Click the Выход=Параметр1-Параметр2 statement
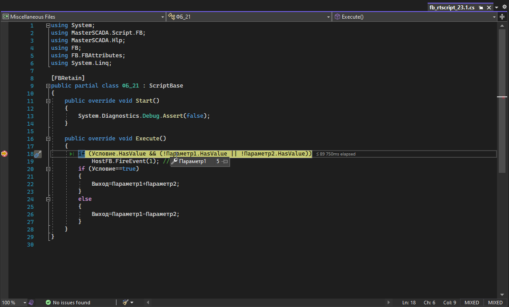 click(136, 214)
